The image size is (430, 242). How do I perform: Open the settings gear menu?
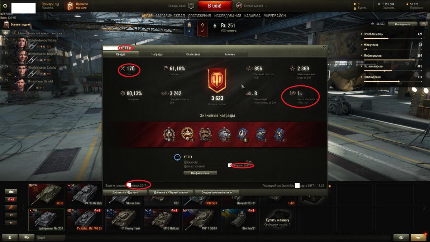5,6
